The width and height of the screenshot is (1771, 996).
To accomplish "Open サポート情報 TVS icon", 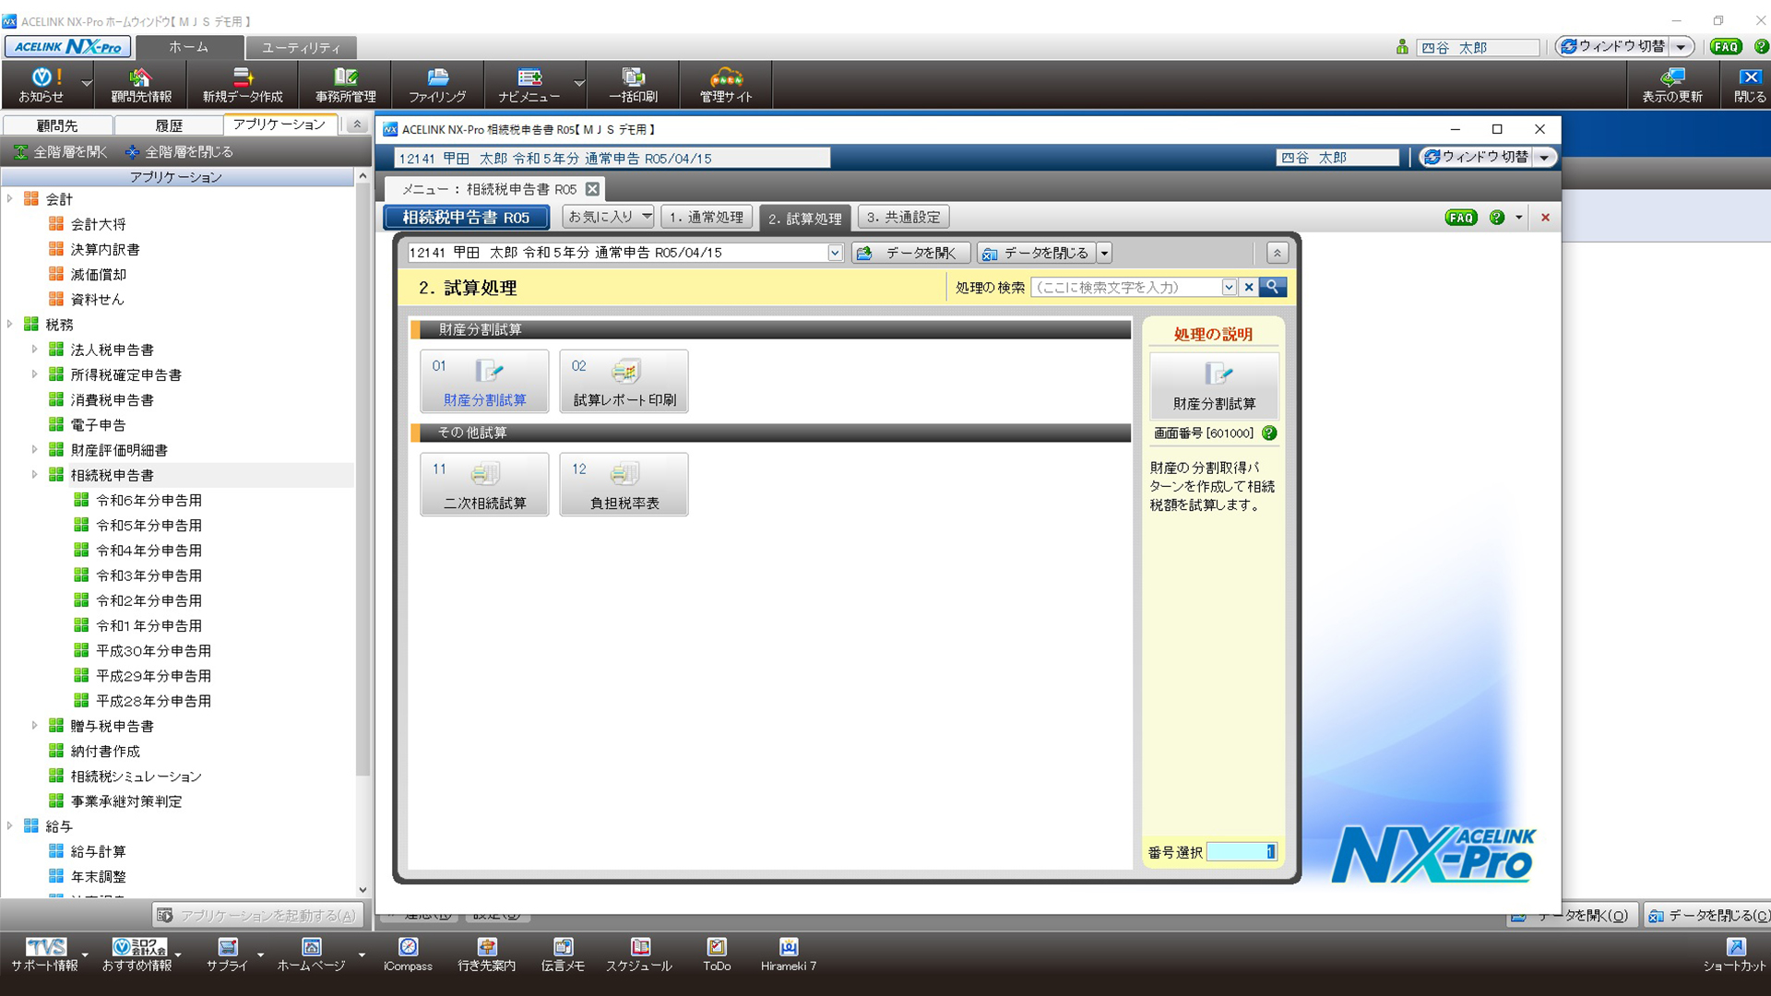I will (x=45, y=954).
